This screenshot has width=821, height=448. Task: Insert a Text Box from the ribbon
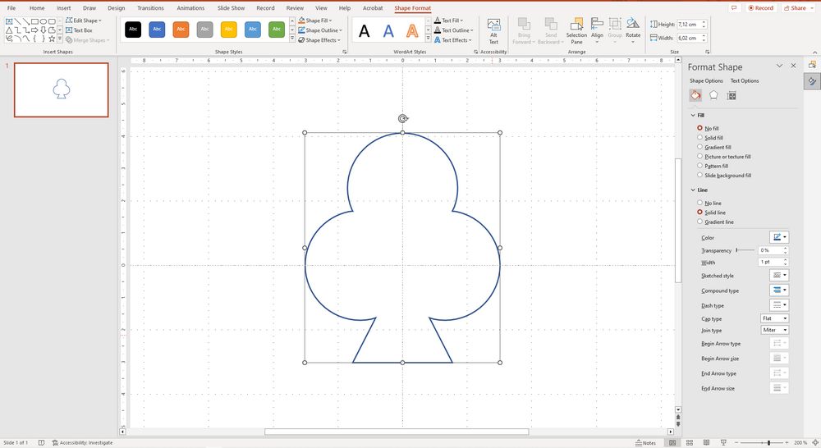coord(79,30)
